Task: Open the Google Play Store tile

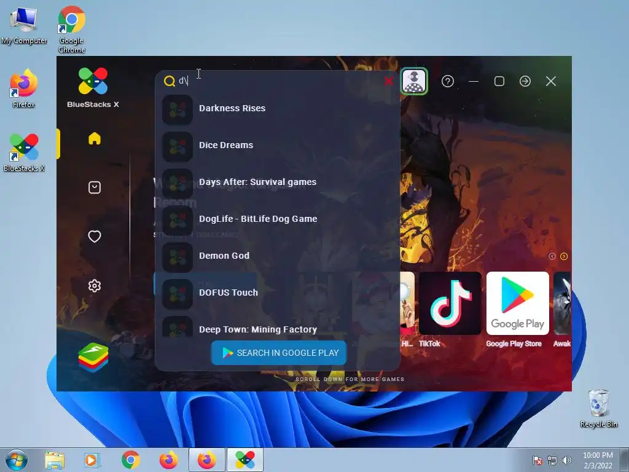Action: pyautogui.click(x=517, y=304)
